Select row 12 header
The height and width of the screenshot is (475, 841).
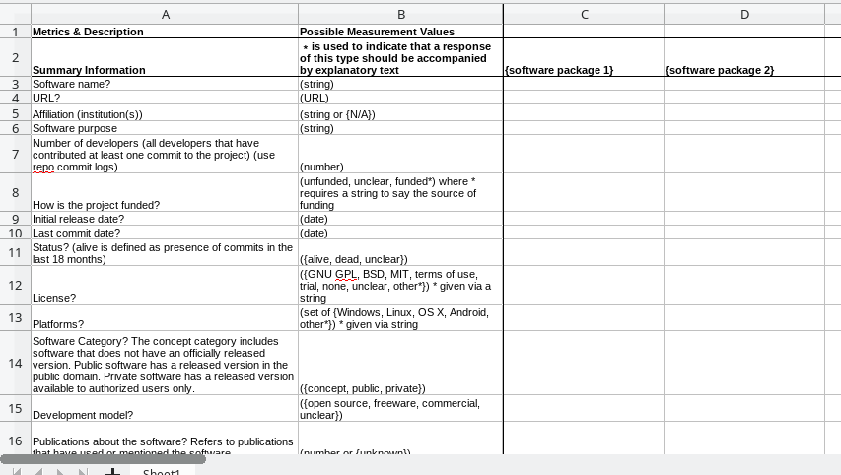[x=15, y=285]
